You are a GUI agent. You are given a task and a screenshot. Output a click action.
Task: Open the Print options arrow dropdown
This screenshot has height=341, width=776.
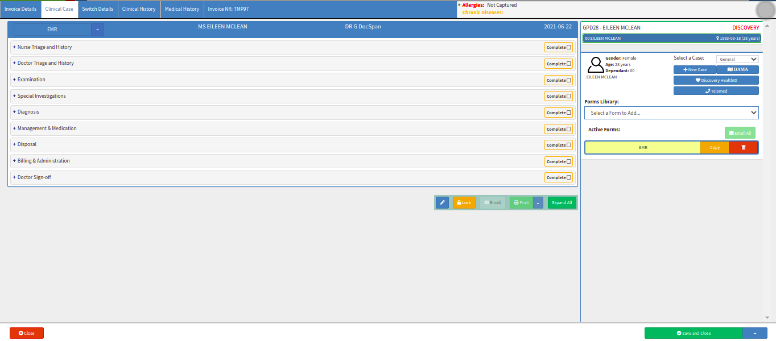point(538,202)
